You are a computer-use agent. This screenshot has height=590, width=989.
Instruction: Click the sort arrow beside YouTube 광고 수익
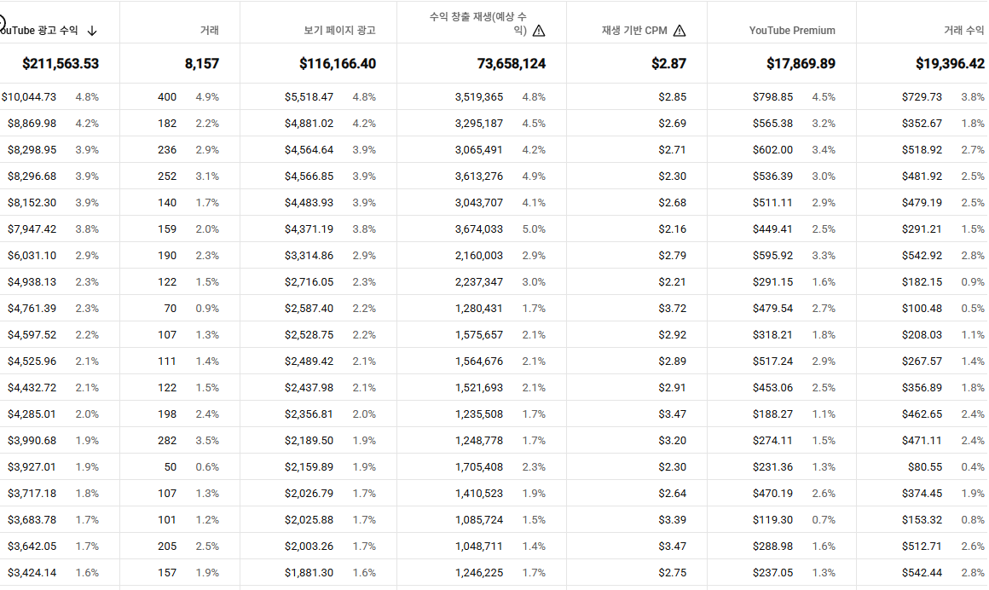[x=92, y=31]
